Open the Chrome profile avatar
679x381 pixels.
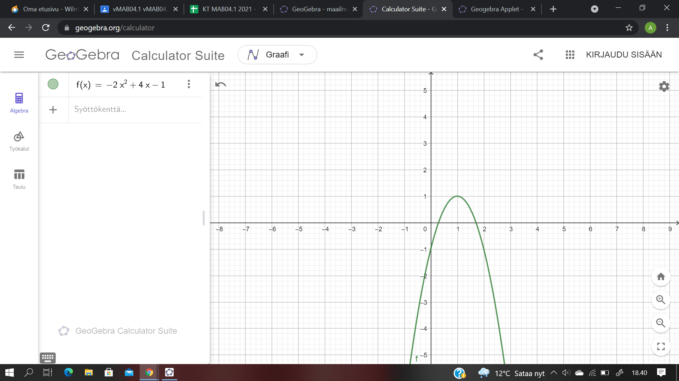[650, 28]
